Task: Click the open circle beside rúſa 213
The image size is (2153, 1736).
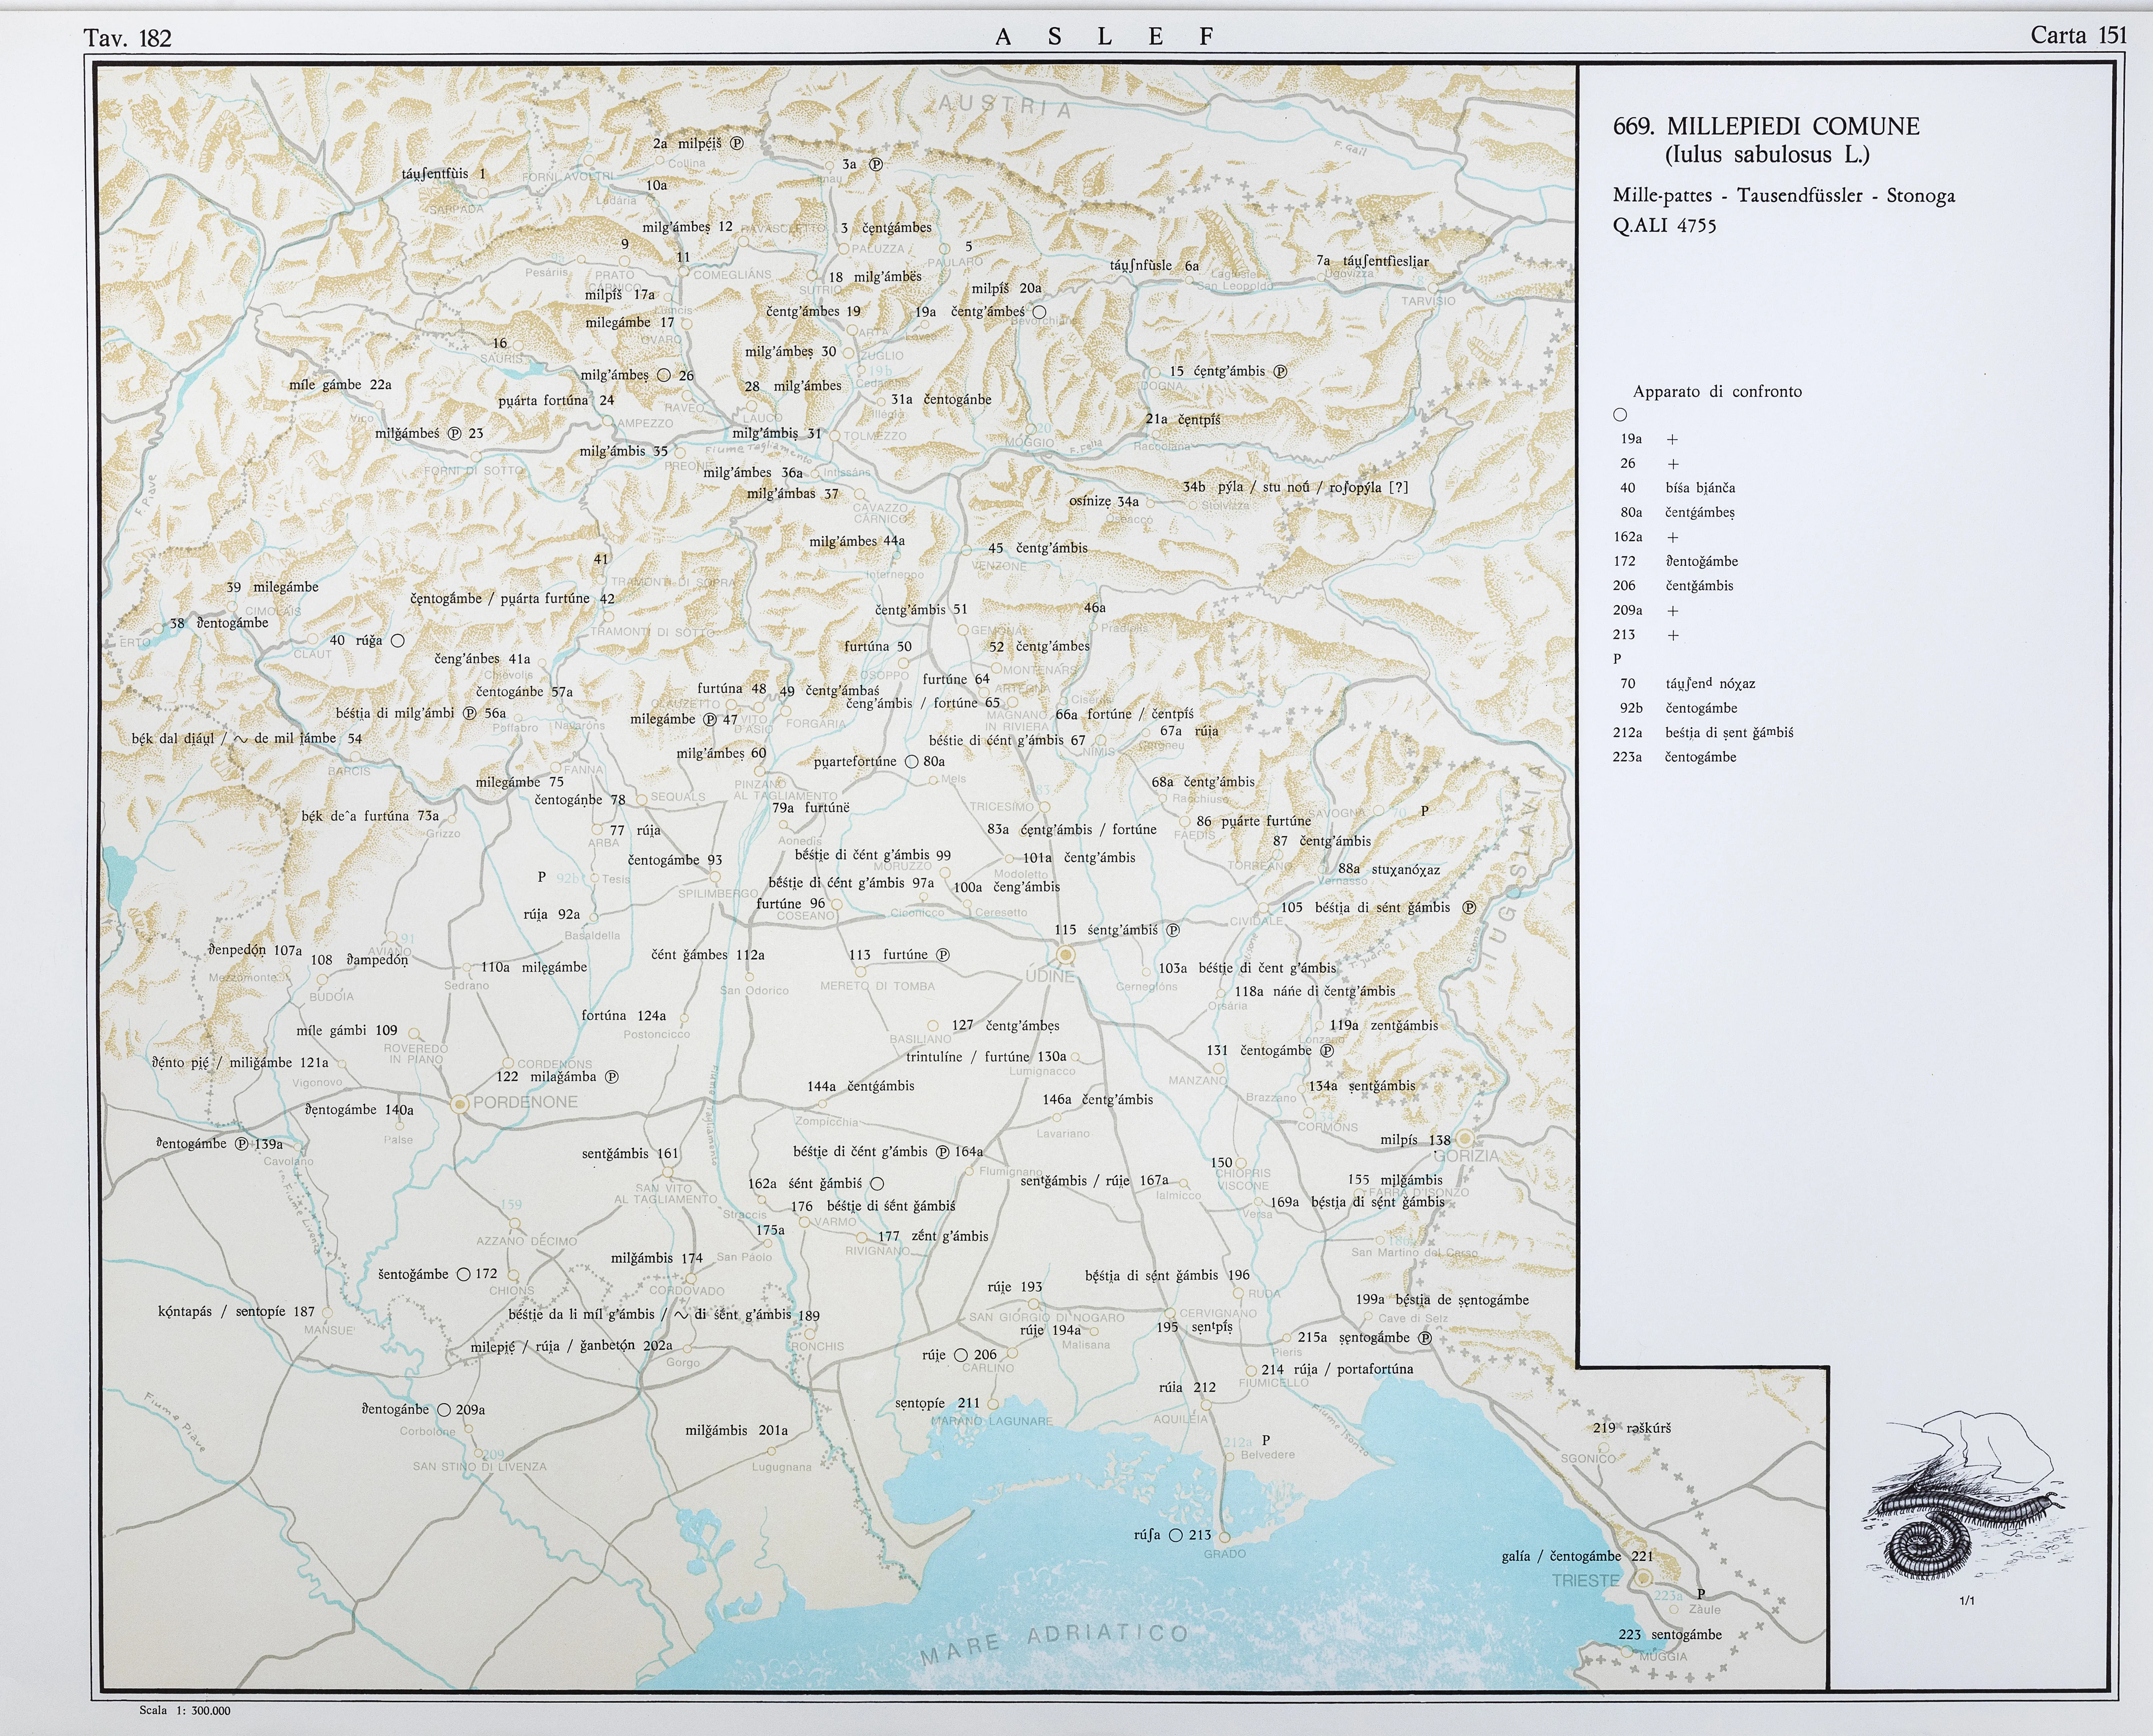Action: pyautogui.click(x=1176, y=1535)
